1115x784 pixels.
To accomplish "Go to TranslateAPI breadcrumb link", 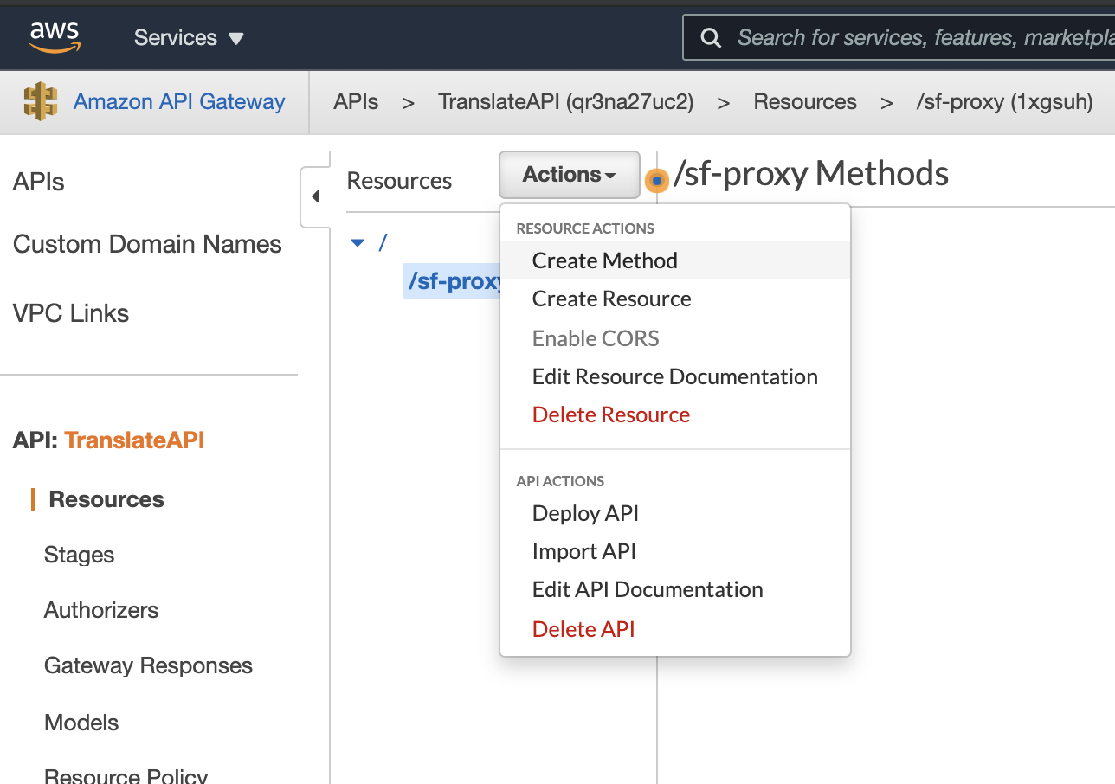I will click(565, 102).
